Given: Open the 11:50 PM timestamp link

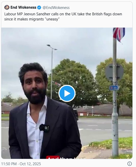Looking at the screenshot, I should click(9, 164).
